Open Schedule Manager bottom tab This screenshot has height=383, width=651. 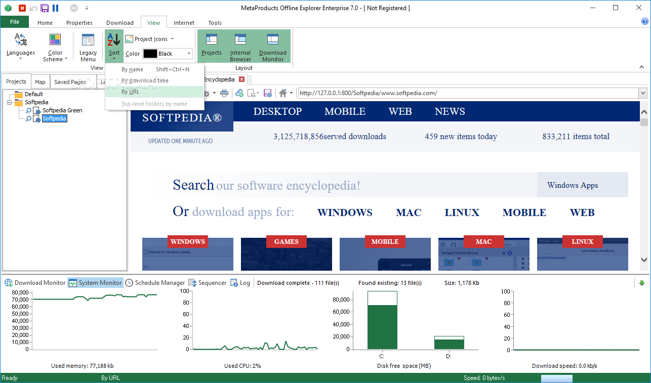155,283
